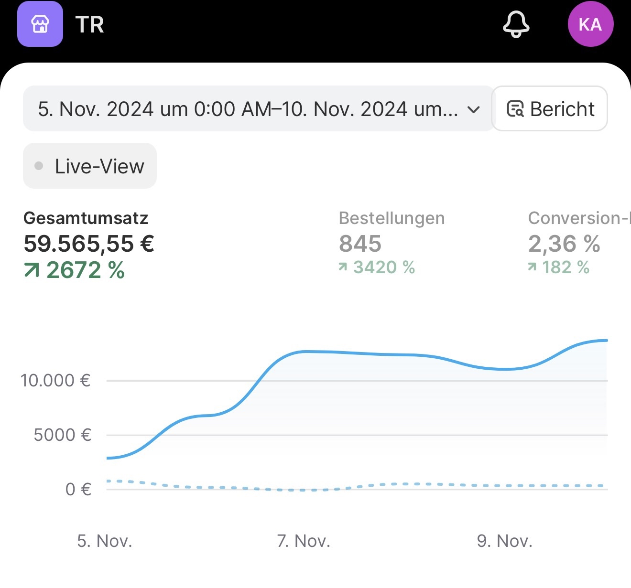Click the trend arrow next to 182 %
This screenshot has width=631, height=588.
(532, 267)
